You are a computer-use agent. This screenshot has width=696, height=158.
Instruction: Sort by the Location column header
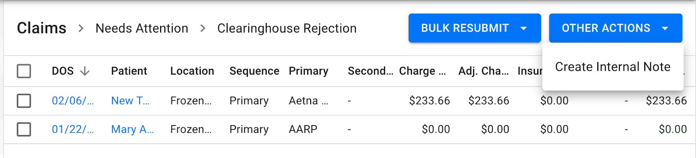click(x=192, y=71)
